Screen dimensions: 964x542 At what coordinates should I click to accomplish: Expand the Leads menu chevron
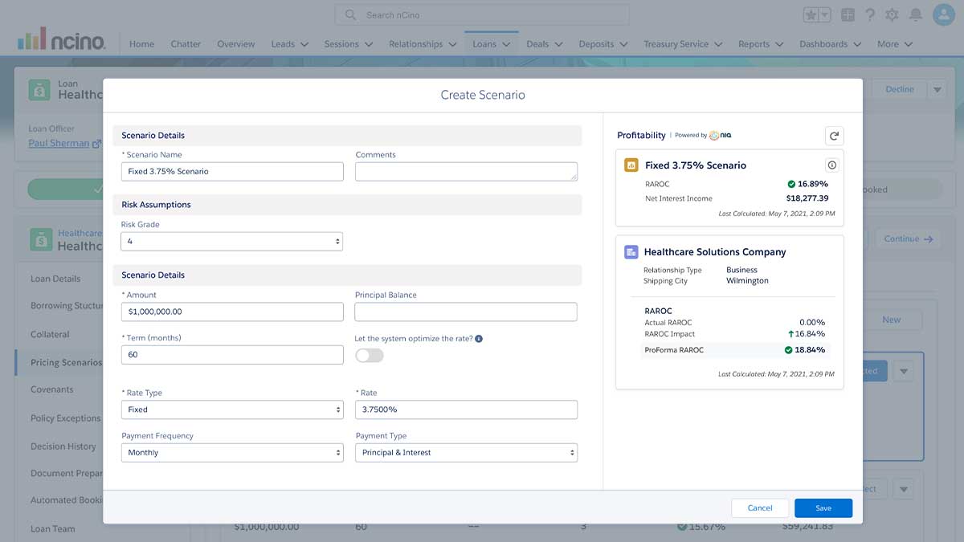[x=304, y=44]
